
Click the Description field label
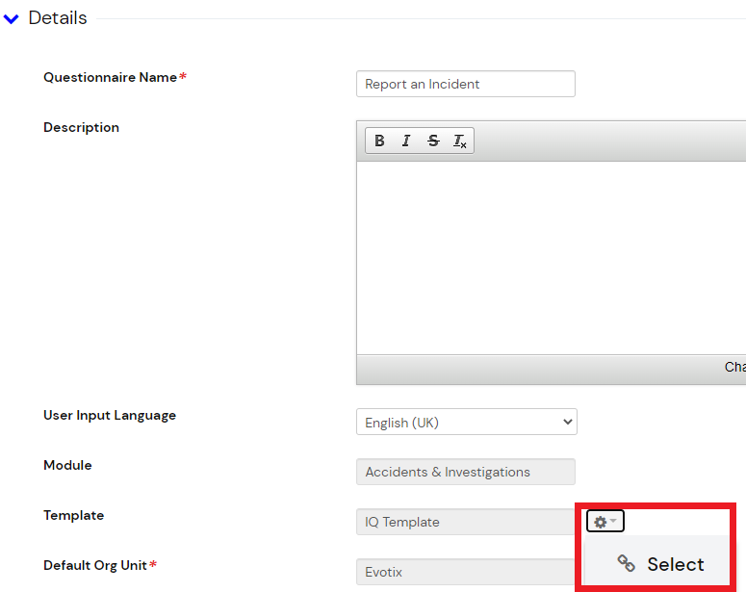click(x=81, y=127)
